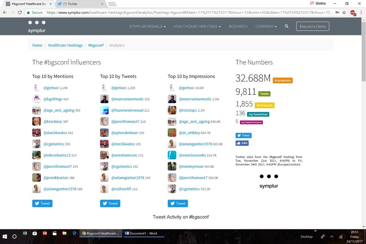Open the Company dropdown menu
Screen dimensions: 366x244
(266, 26)
